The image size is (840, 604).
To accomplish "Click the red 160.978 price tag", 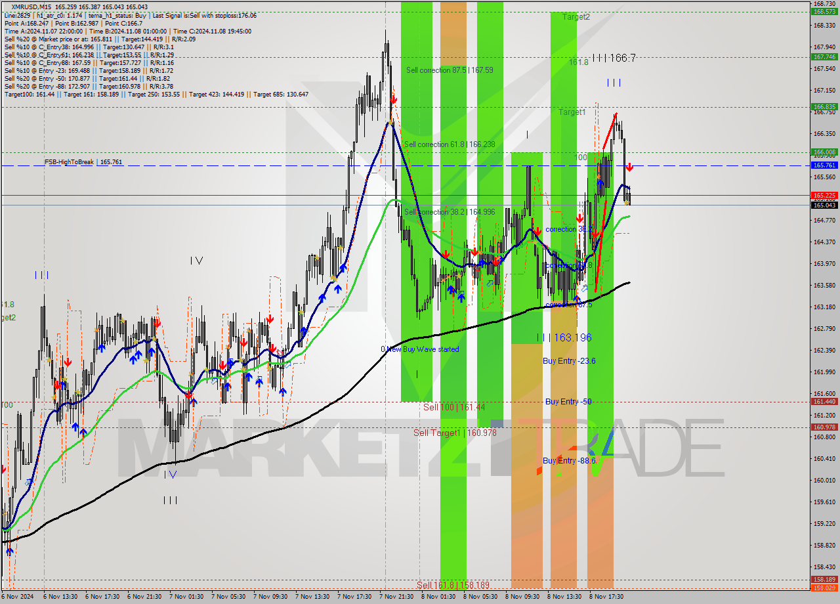I will point(824,427).
